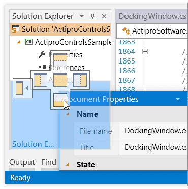Click line number 1864
This screenshot has height=189, width=188.
pyautogui.click(x=127, y=51)
